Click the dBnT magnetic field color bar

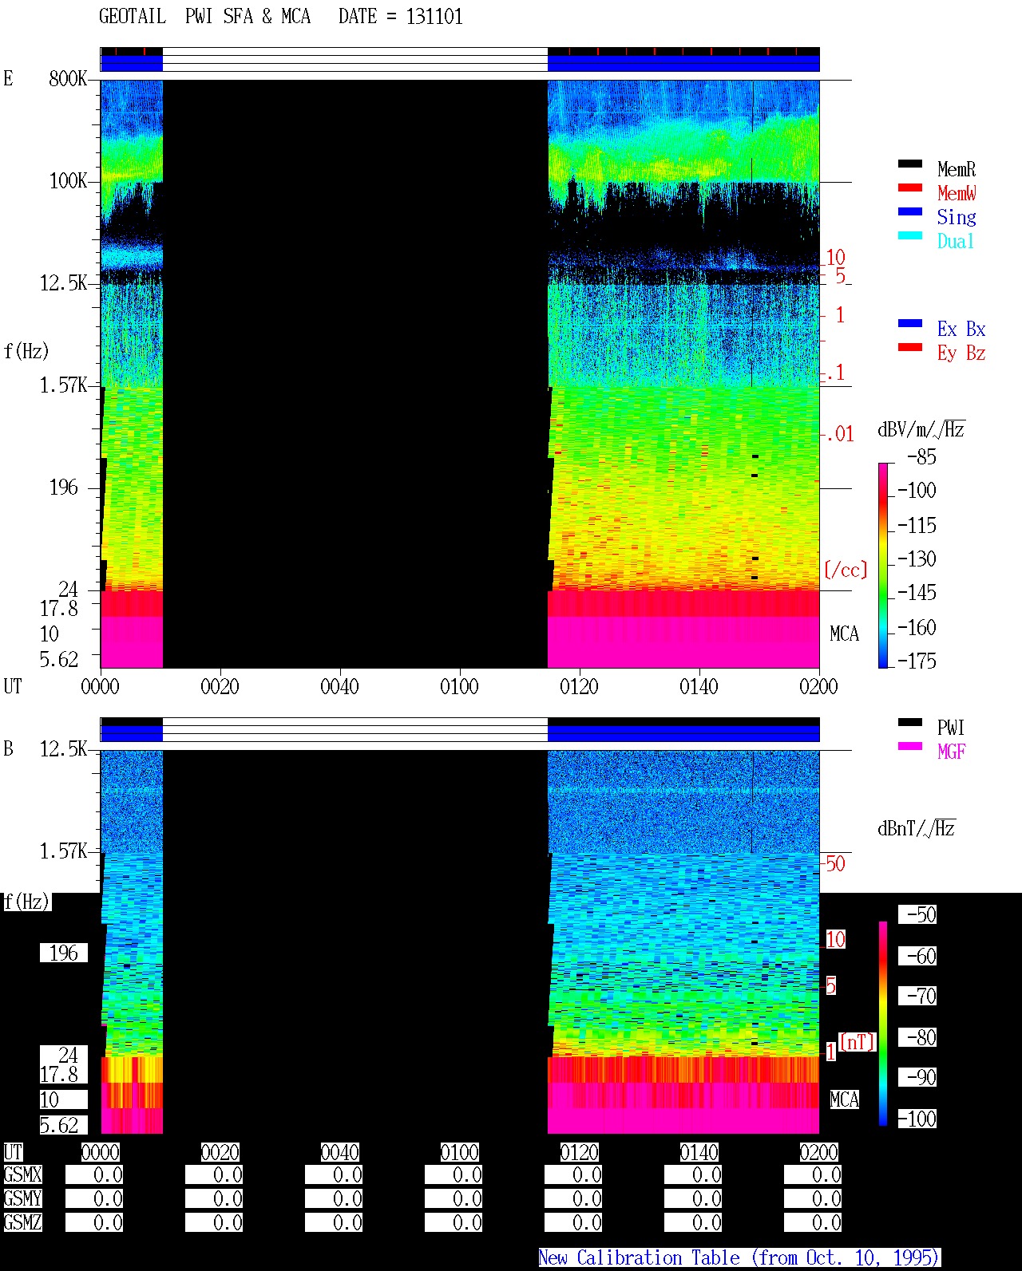click(883, 1023)
